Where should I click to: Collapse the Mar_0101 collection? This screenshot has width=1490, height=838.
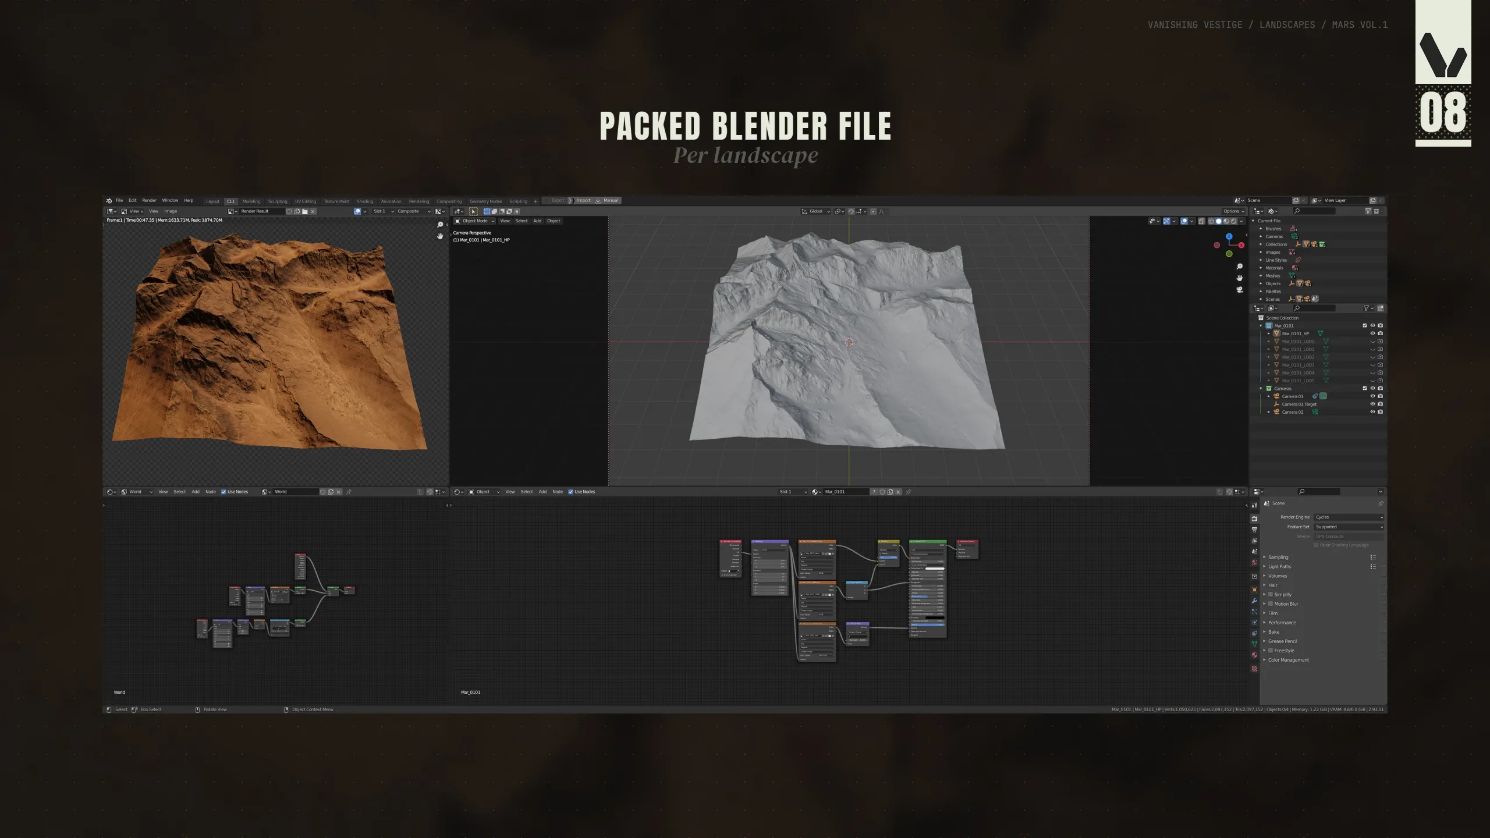point(1261,326)
